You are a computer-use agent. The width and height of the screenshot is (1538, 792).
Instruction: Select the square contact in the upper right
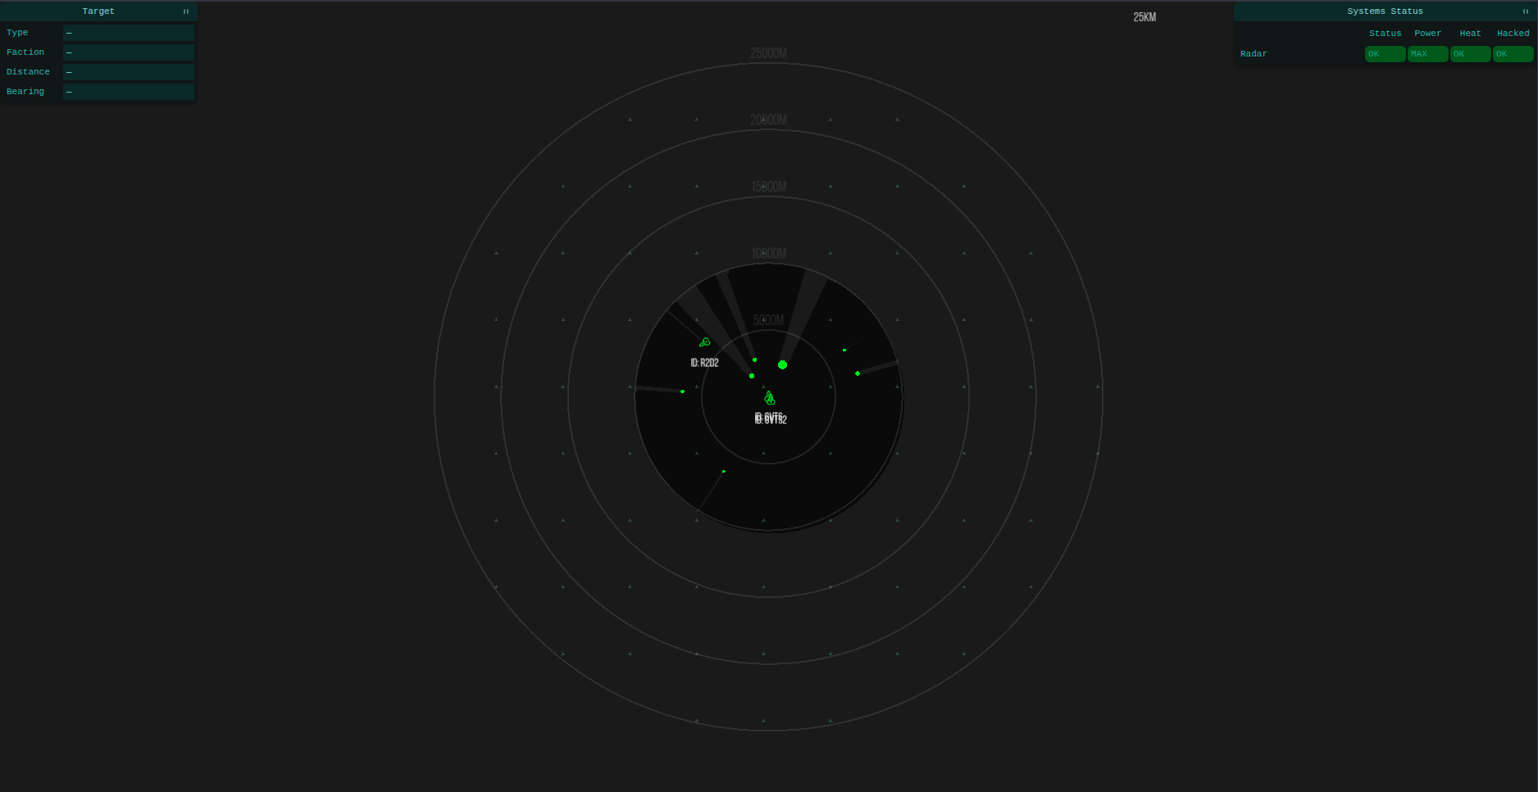pyautogui.click(x=845, y=350)
